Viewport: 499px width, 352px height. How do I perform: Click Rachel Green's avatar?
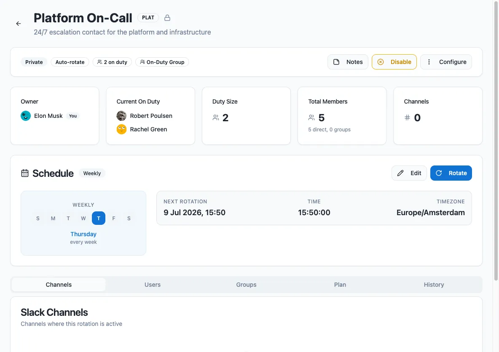coord(121,129)
